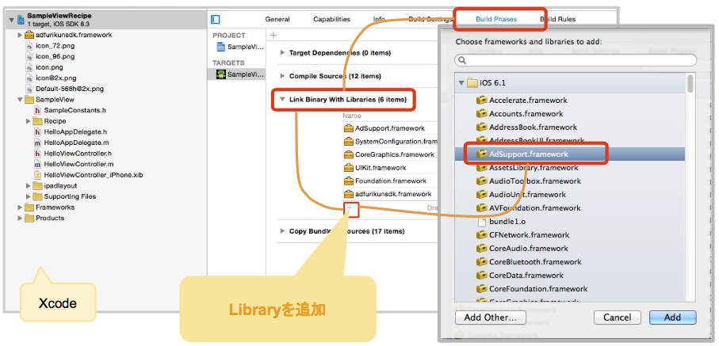Screen dimensions: 719x346
Task: Expand the Products group
Action: click(20, 219)
